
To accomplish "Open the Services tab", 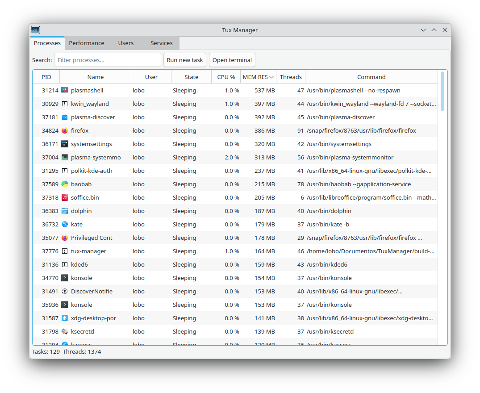I will (161, 43).
